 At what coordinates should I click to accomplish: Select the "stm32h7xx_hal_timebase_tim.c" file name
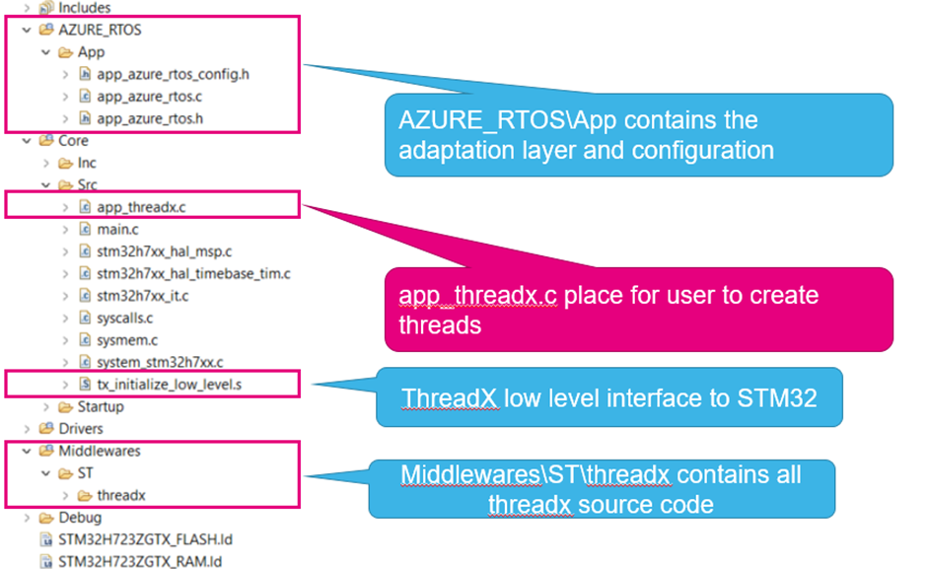coord(194,274)
